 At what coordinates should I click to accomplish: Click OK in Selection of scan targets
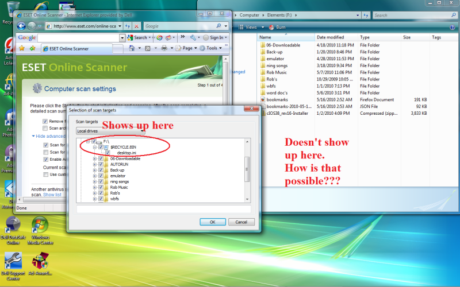point(213,222)
